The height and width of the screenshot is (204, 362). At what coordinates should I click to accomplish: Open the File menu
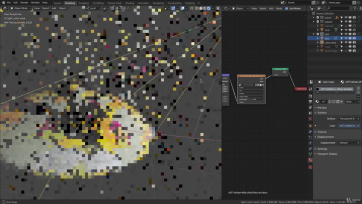click(x=9, y=3)
